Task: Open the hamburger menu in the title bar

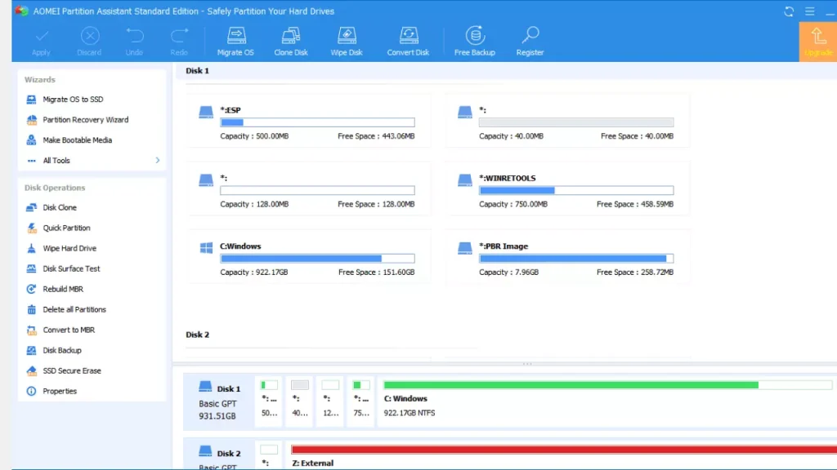Action: 810,11
